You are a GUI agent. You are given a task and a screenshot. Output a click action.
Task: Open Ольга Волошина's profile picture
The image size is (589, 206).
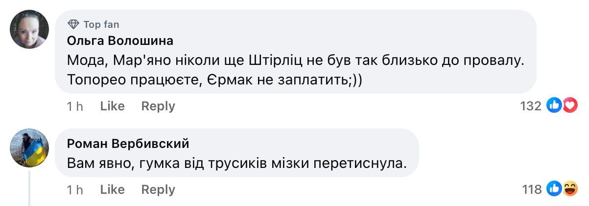coord(30,29)
